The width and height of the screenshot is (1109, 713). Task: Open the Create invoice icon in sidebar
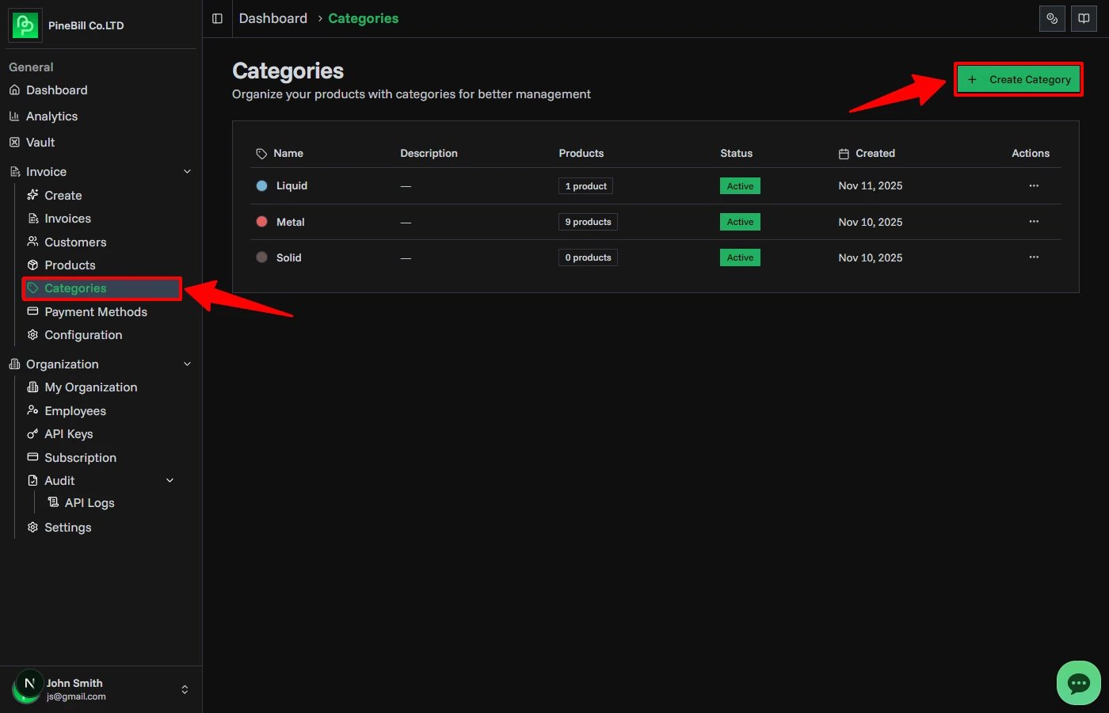(34, 195)
